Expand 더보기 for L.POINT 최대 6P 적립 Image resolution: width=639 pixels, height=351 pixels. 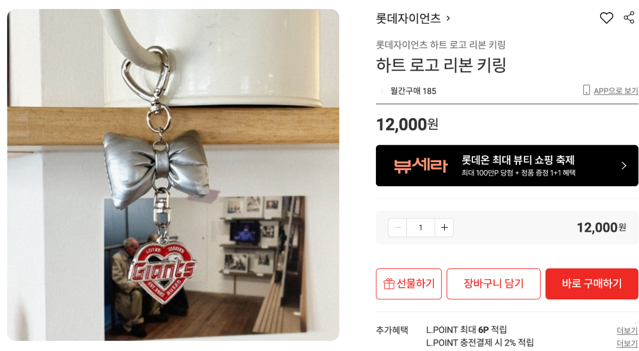click(627, 330)
